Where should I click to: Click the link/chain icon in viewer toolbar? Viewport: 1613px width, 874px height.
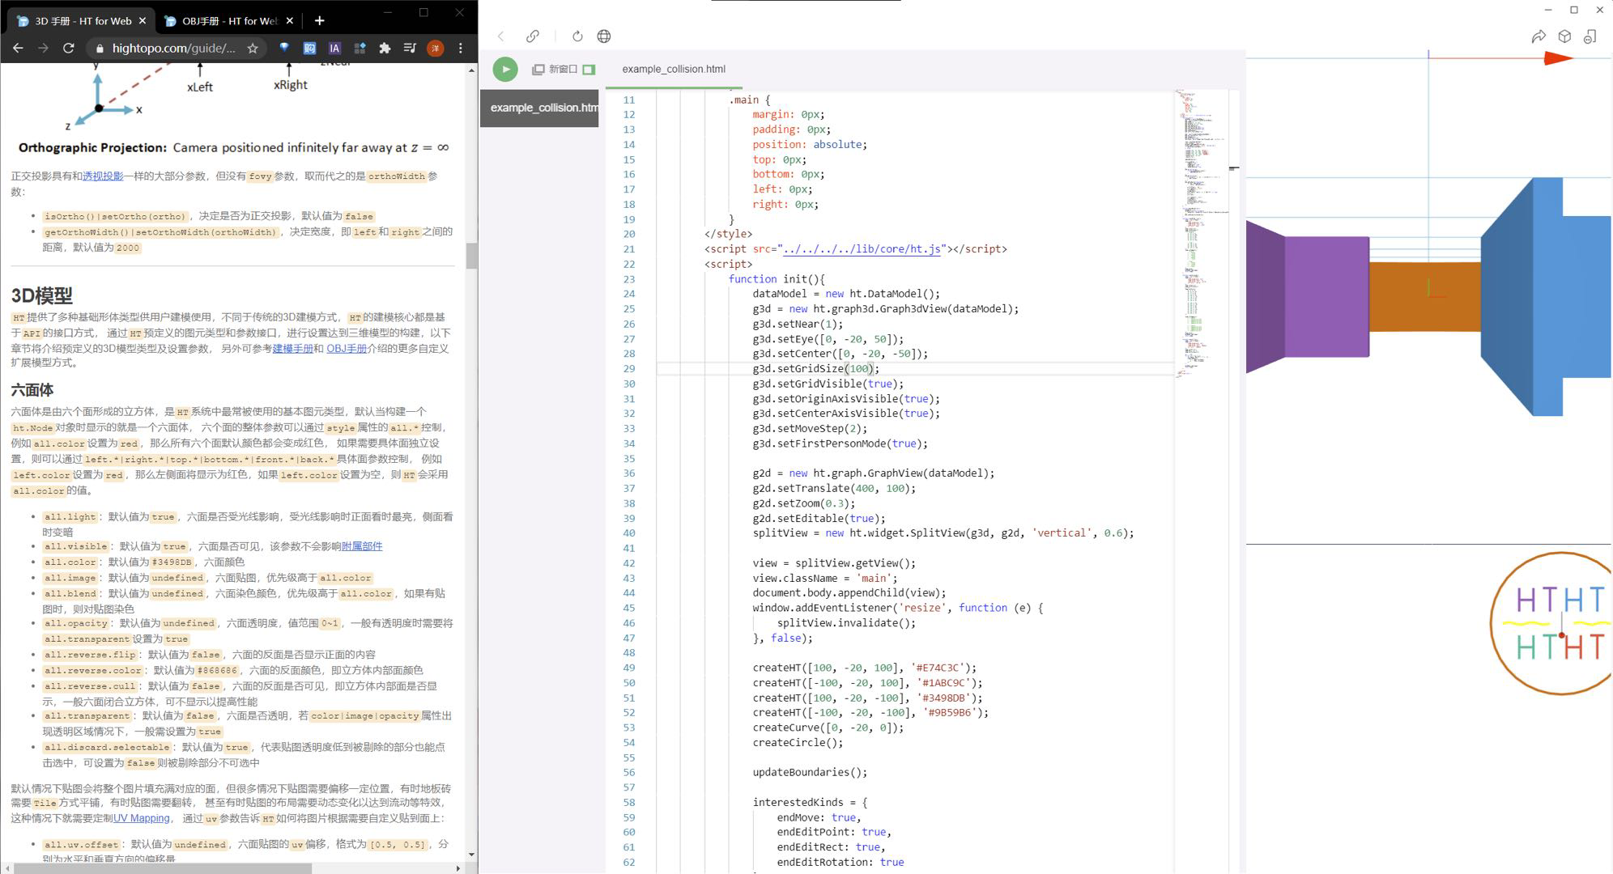coord(532,36)
